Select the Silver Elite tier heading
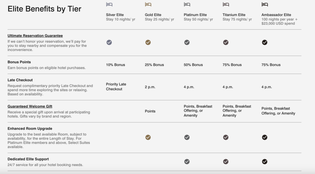The width and height of the screenshot is (315, 174). click(x=115, y=15)
